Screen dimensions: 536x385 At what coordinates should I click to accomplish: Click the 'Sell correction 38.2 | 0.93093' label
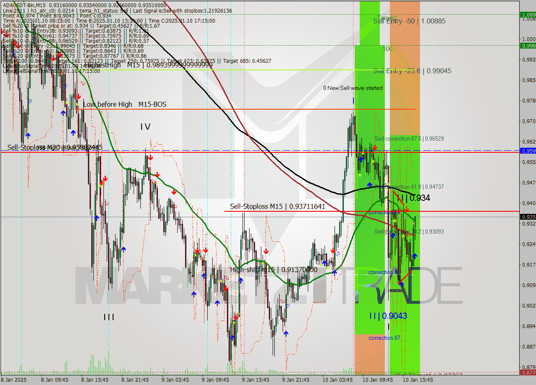point(409,231)
